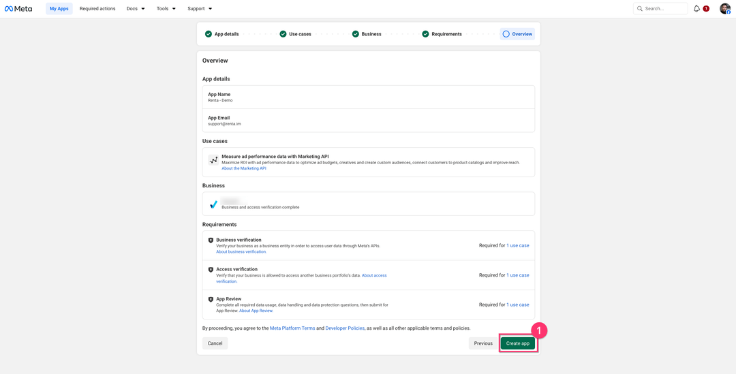This screenshot has width=736, height=374.
Task: Click the Meta logo
Action: point(18,8)
